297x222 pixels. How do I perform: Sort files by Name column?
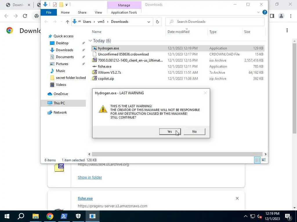tap(97, 32)
